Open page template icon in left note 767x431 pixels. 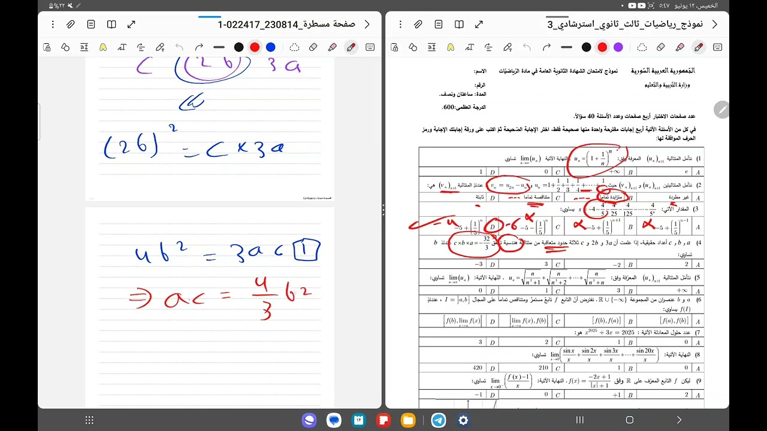[x=91, y=25]
